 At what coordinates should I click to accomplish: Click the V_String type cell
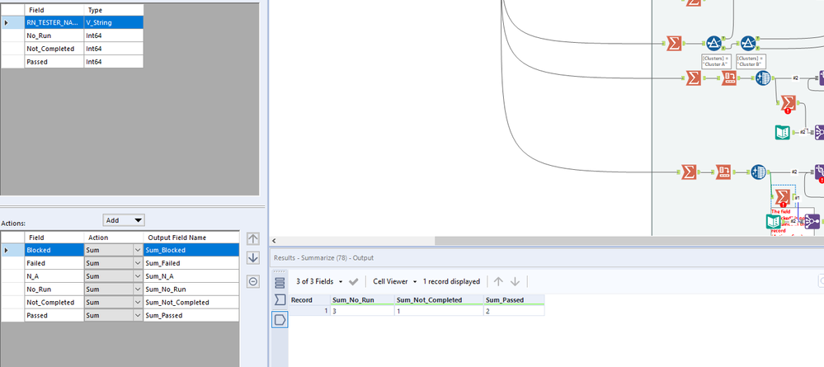[x=114, y=22]
